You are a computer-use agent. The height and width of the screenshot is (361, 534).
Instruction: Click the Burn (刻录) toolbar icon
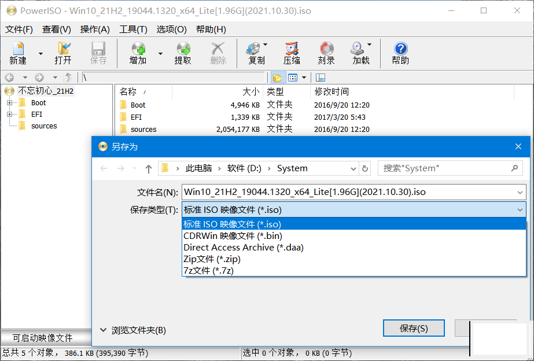point(326,53)
